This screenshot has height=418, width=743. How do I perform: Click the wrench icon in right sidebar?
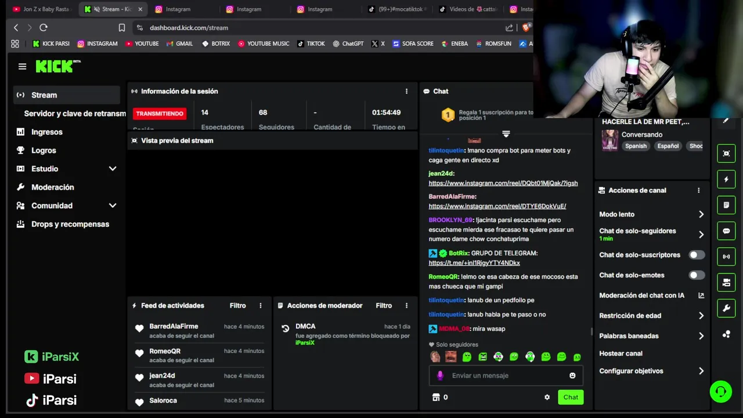click(726, 308)
